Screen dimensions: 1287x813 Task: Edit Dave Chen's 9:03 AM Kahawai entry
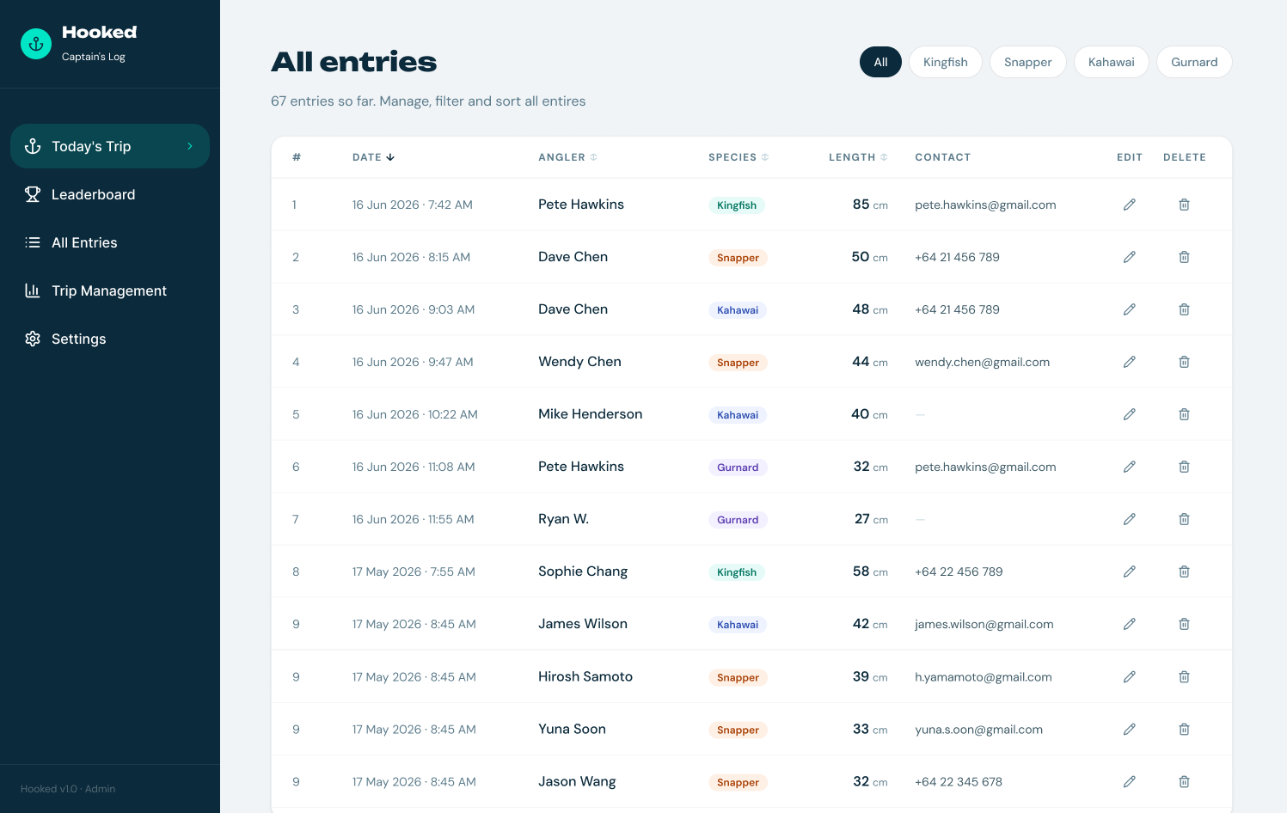coord(1130,309)
